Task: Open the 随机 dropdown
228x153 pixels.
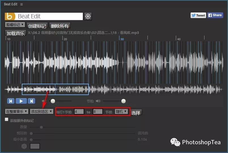Action: pos(121,111)
